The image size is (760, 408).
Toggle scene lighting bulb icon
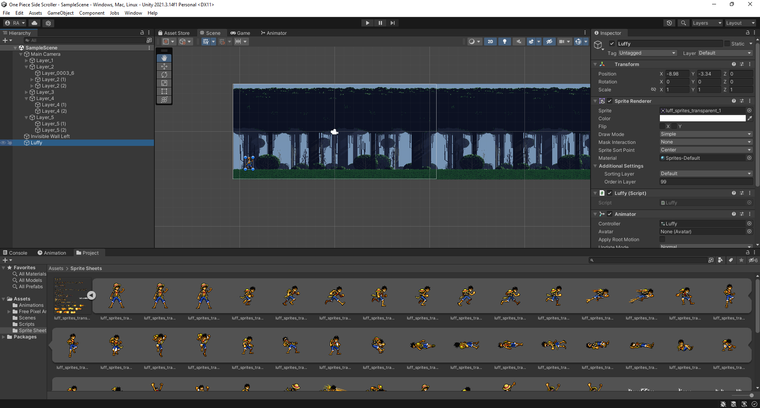pyautogui.click(x=504, y=42)
